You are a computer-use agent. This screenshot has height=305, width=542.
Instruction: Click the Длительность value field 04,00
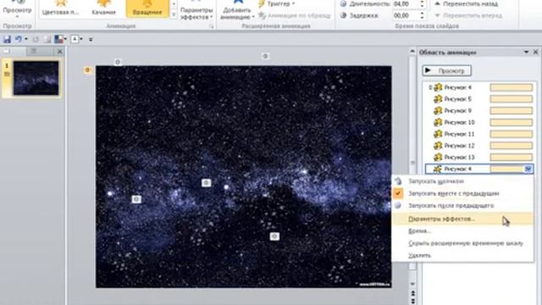(405, 3)
